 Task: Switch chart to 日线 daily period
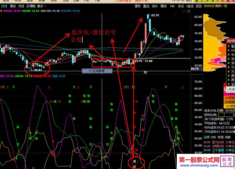point(4,6)
